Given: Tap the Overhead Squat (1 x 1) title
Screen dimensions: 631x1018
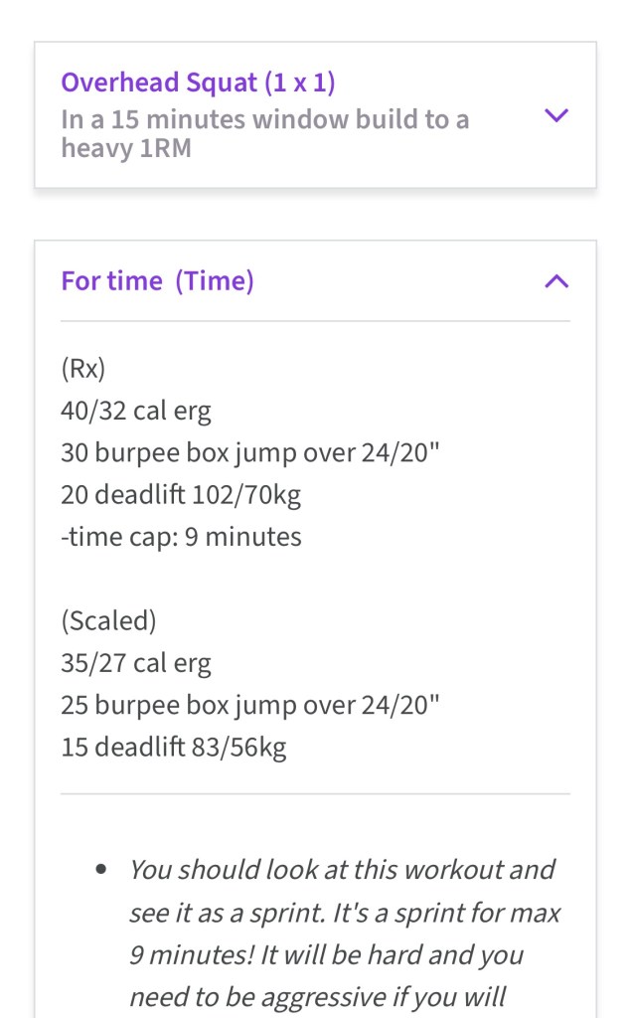Looking at the screenshot, I should [198, 83].
